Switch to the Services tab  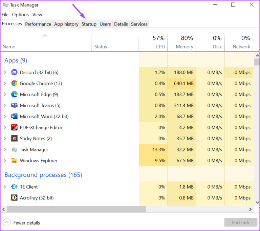[139, 24]
